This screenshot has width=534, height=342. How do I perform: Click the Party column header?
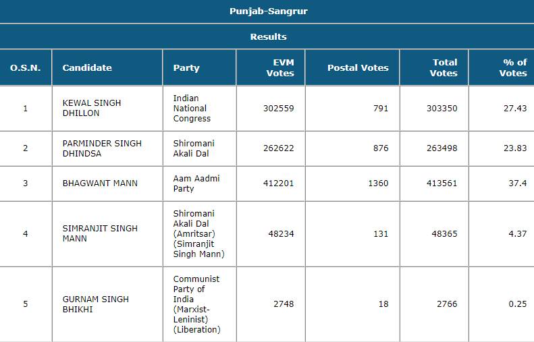186,67
